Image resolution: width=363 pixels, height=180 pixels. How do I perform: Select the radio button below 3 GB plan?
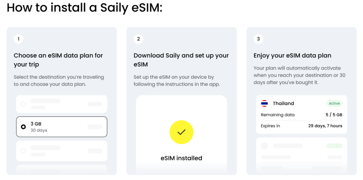23,151
